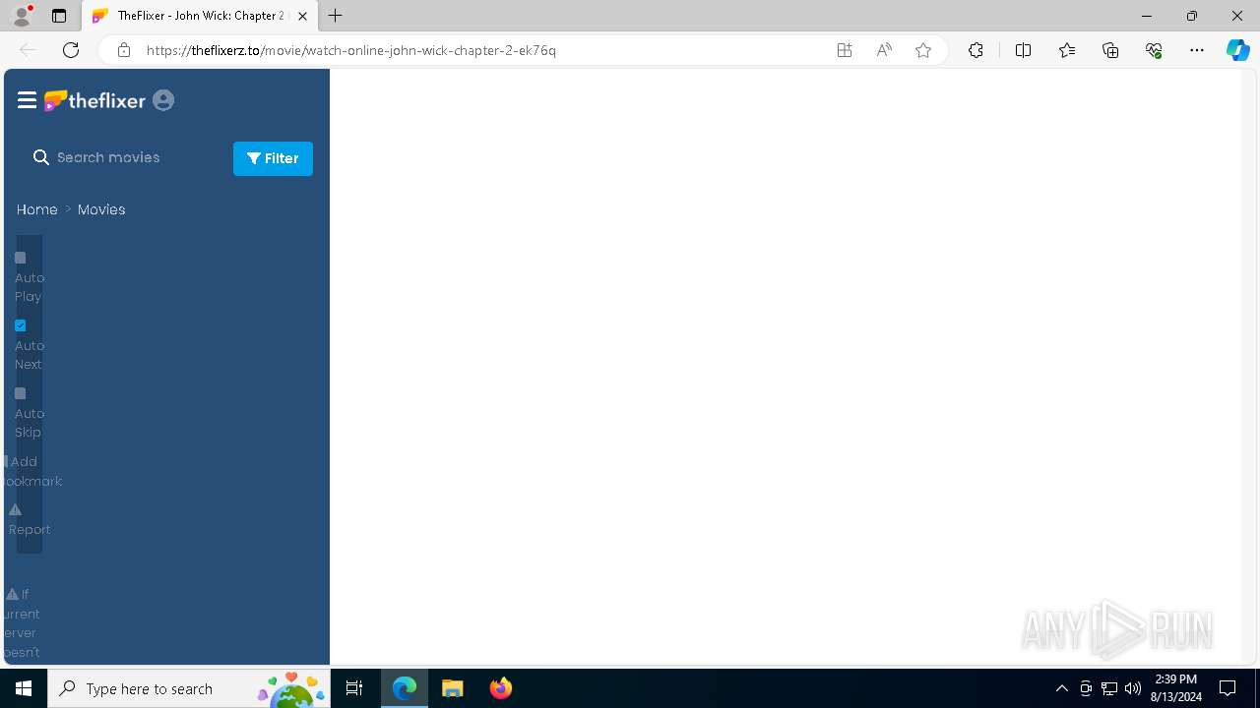Open Movies breadcrumb link
1260x708 pixels.
click(101, 209)
